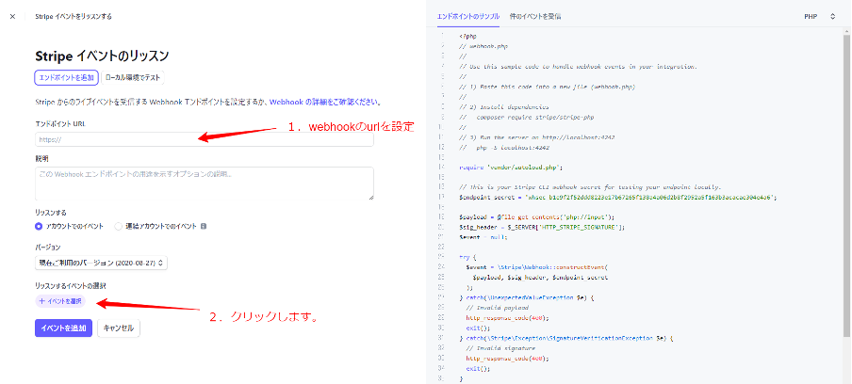Screen dimensions: 852x384
Task: Open the API version dropdown (2020-08-27)
Action: [101, 263]
